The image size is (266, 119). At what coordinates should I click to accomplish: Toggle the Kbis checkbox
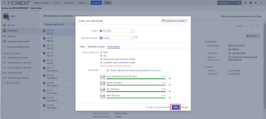click(101, 55)
